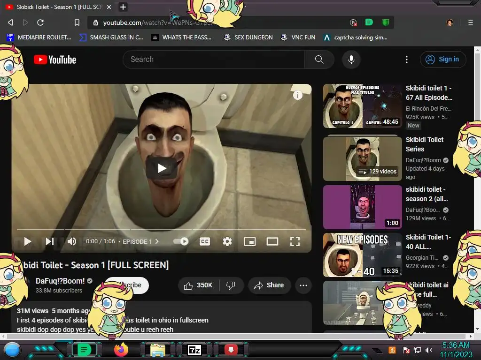The height and width of the screenshot is (360, 481).
Task: Open Skibidi Toilet 1-40 ALL video title
Action: coord(428,242)
